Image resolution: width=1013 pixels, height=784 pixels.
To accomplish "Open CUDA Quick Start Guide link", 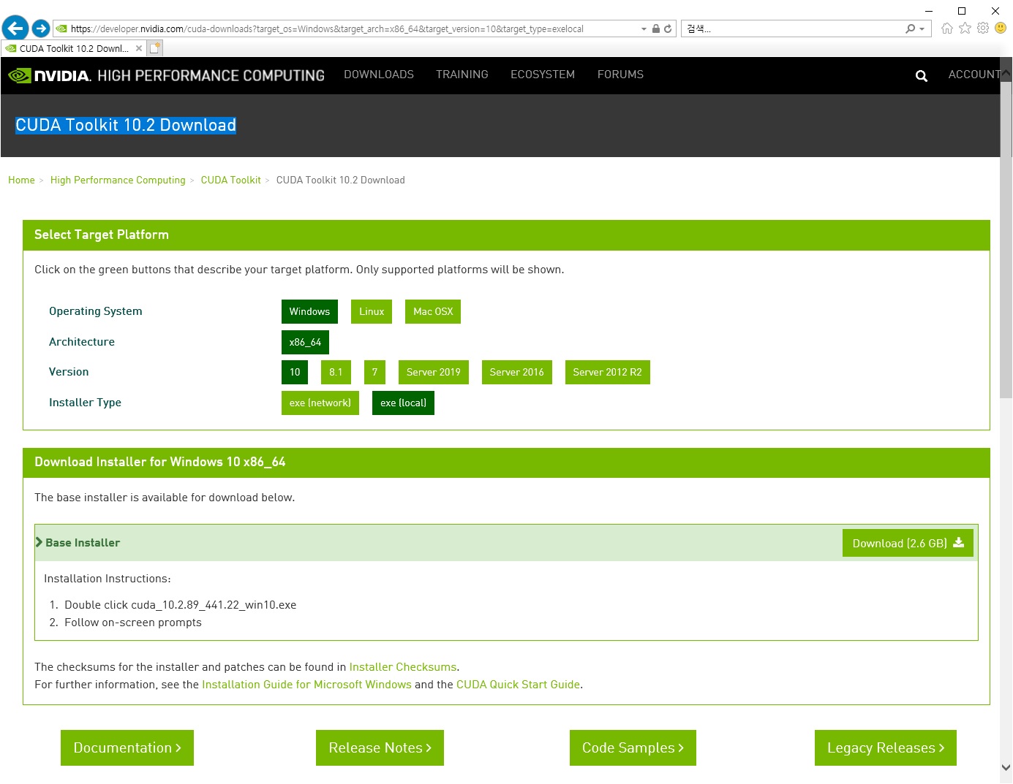I will (x=518, y=685).
